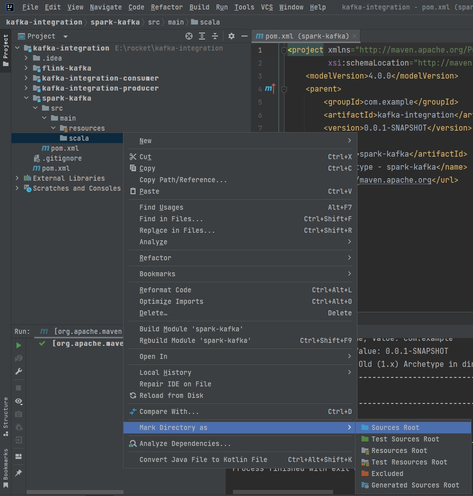Choose Rebuild Module 'spark-kafka'
The width and height of the screenshot is (473, 496).
[x=240, y=340]
